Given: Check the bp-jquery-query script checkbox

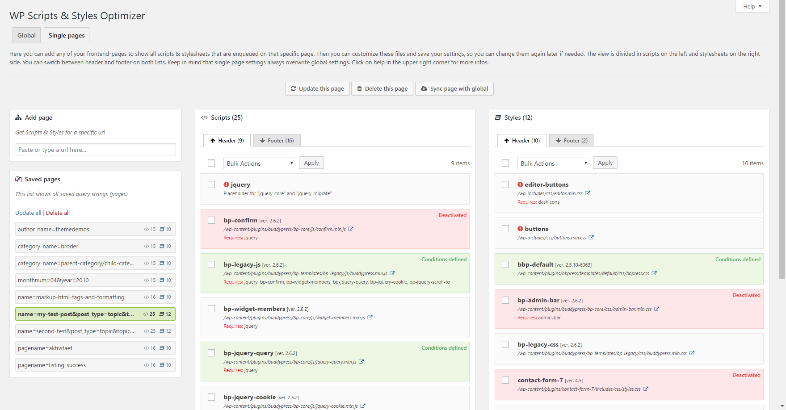Looking at the screenshot, I should [211, 353].
